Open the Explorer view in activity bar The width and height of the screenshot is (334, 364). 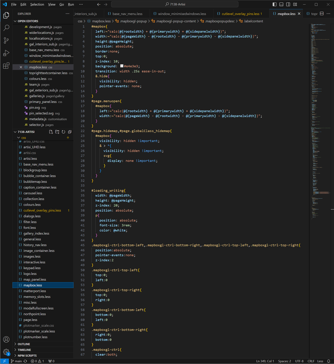tap(6, 15)
